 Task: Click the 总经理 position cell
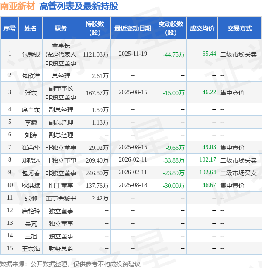point(61,76)
